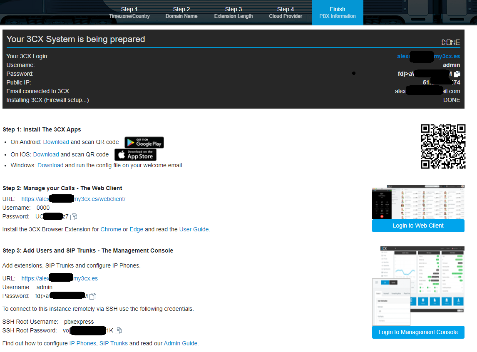The image size is (477, 352).
Task: Open the Chrome browser extension link
Action: pyautogui.click(x=111, y=229)
